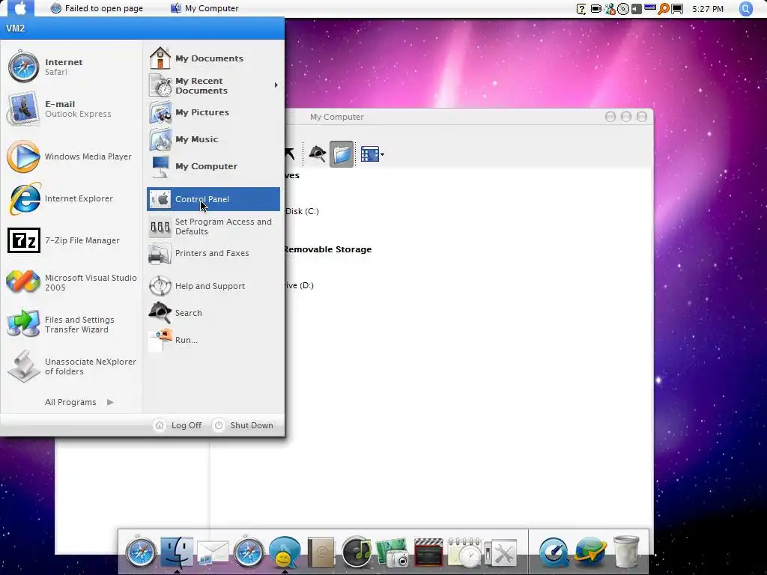The image size is (767, 575).
Task: Click Search toolbar icon in My Computer
Action: [x=318, y=154]
